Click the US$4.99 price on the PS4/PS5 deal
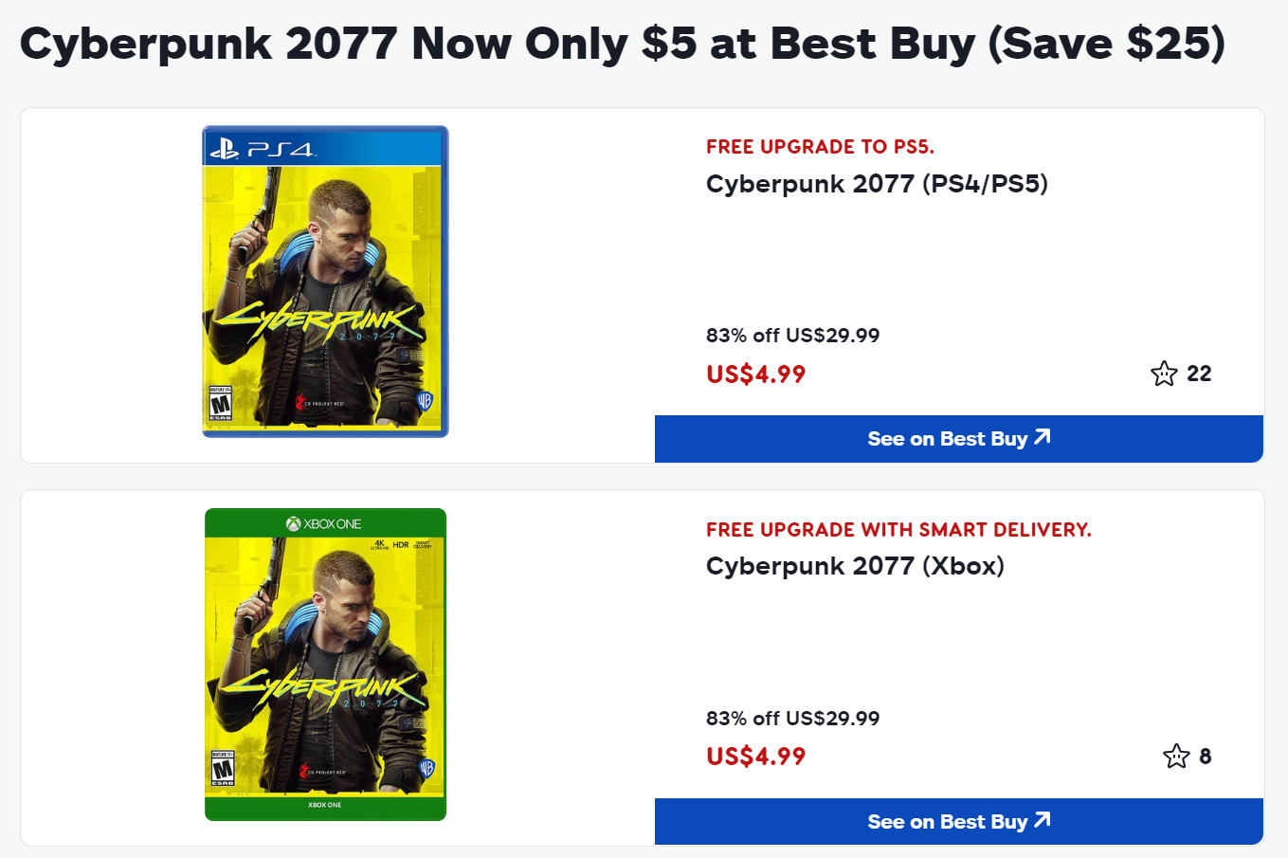This screenshot has height=858, width=1288. point(755,374)
